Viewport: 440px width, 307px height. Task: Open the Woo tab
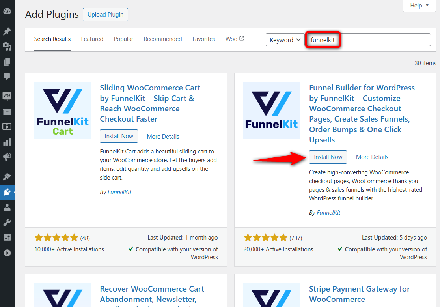[235, 39]
